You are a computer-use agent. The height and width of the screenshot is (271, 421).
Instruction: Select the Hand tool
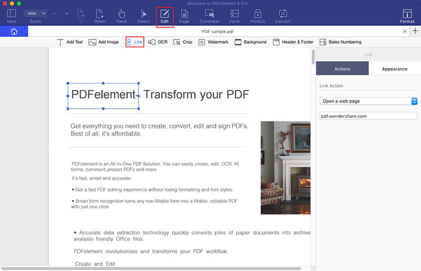122,16
